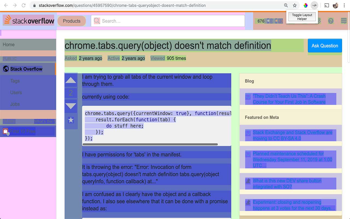Image resolution: width=350 pixels, height=219 pixels.
Task: Click the bookmark star under the vote arrows
Action: point(71,120)
